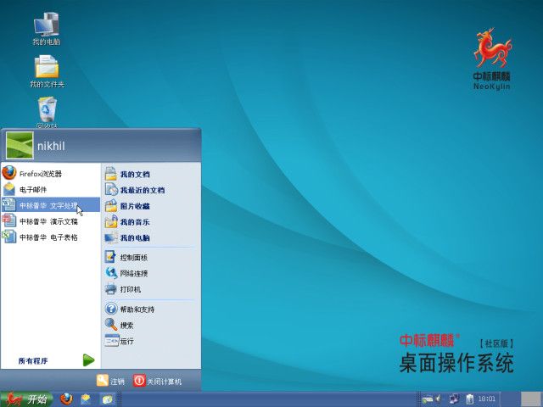This screenshot has width=543, height=407.
Task: Open Firefox浏览器 from the start menu
Action: click(40, 173)
